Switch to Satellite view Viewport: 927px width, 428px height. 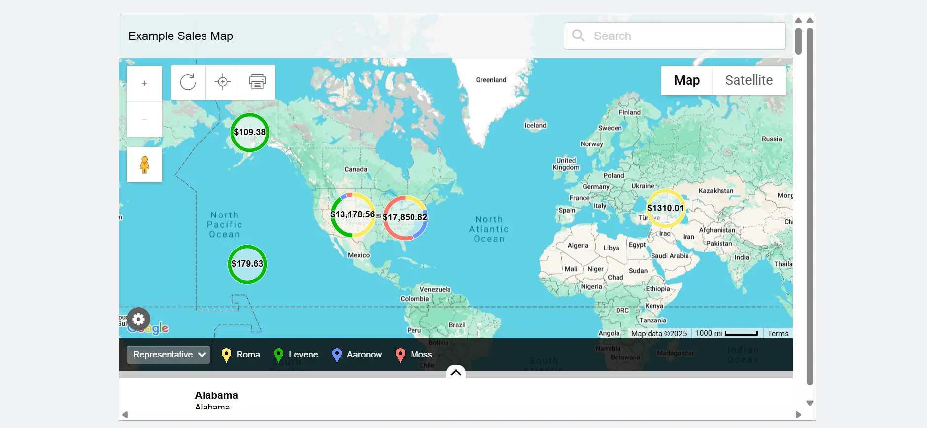pyautogui.click(x=749, y=80)
